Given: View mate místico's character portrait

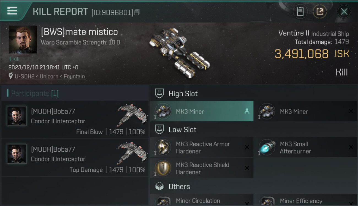Looking at the screenshot, I should click(x=23, y=40).
